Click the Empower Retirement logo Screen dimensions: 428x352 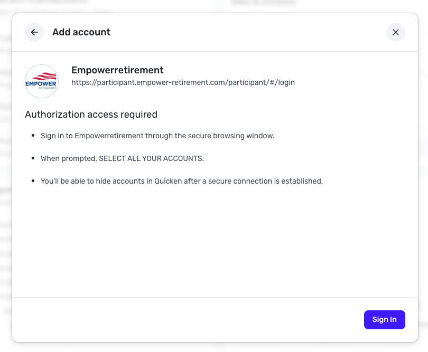coord(42,81)
